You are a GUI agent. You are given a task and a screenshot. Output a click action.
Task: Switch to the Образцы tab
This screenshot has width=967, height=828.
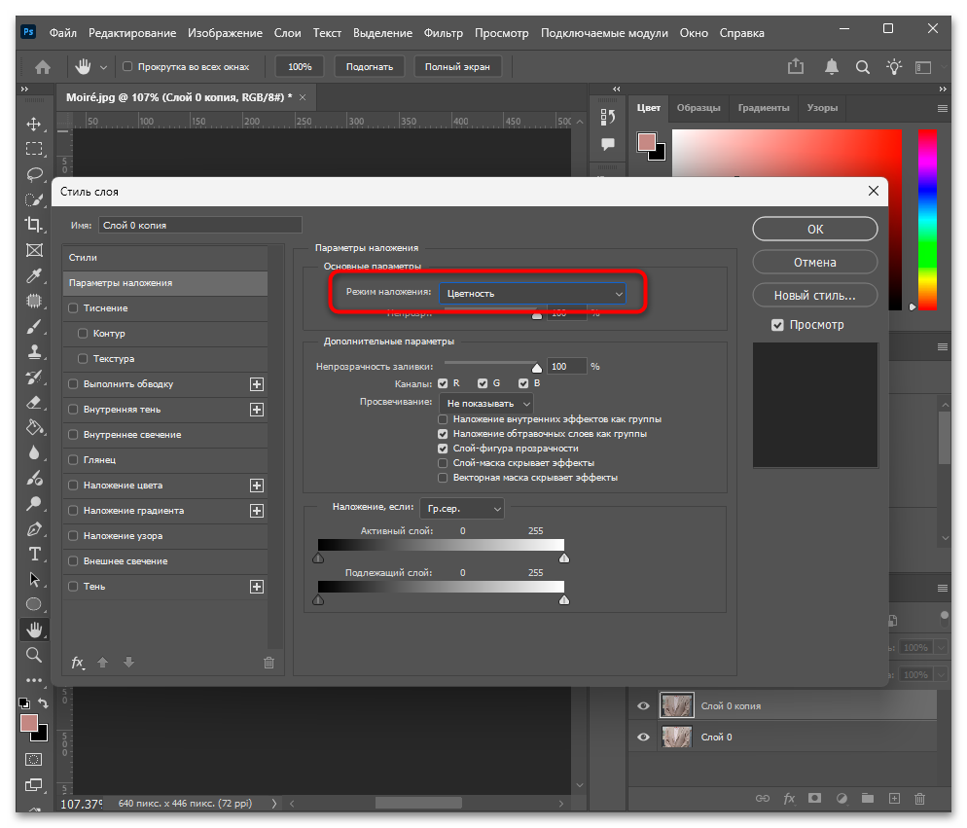pyautogui.click(x=698, y=108)
